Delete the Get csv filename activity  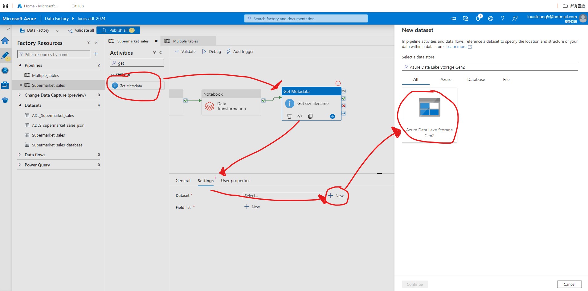(x=289, y=116)
